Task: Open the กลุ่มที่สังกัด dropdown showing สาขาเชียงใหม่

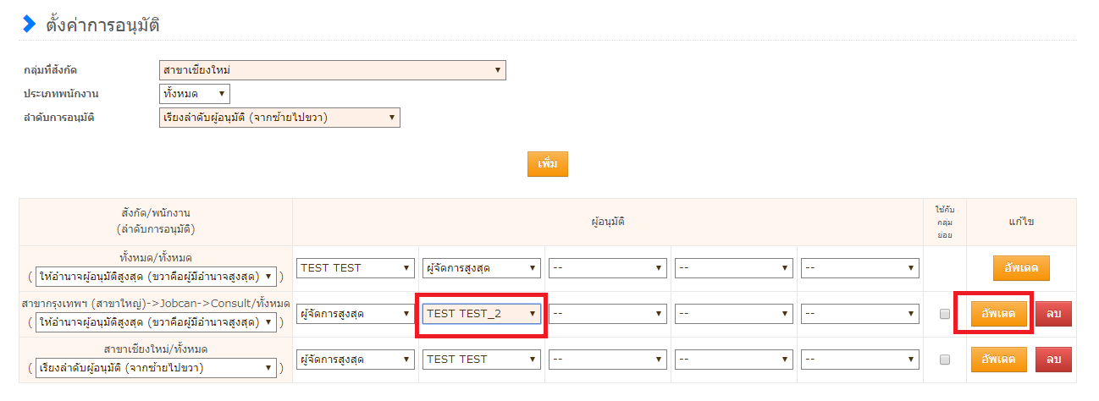Action: coord(332,69)
